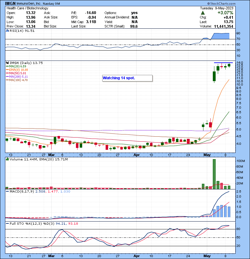Click the MA(50) 5.01 legend text
This screenshot has width=250, height=259.
(x=17, y=73)
